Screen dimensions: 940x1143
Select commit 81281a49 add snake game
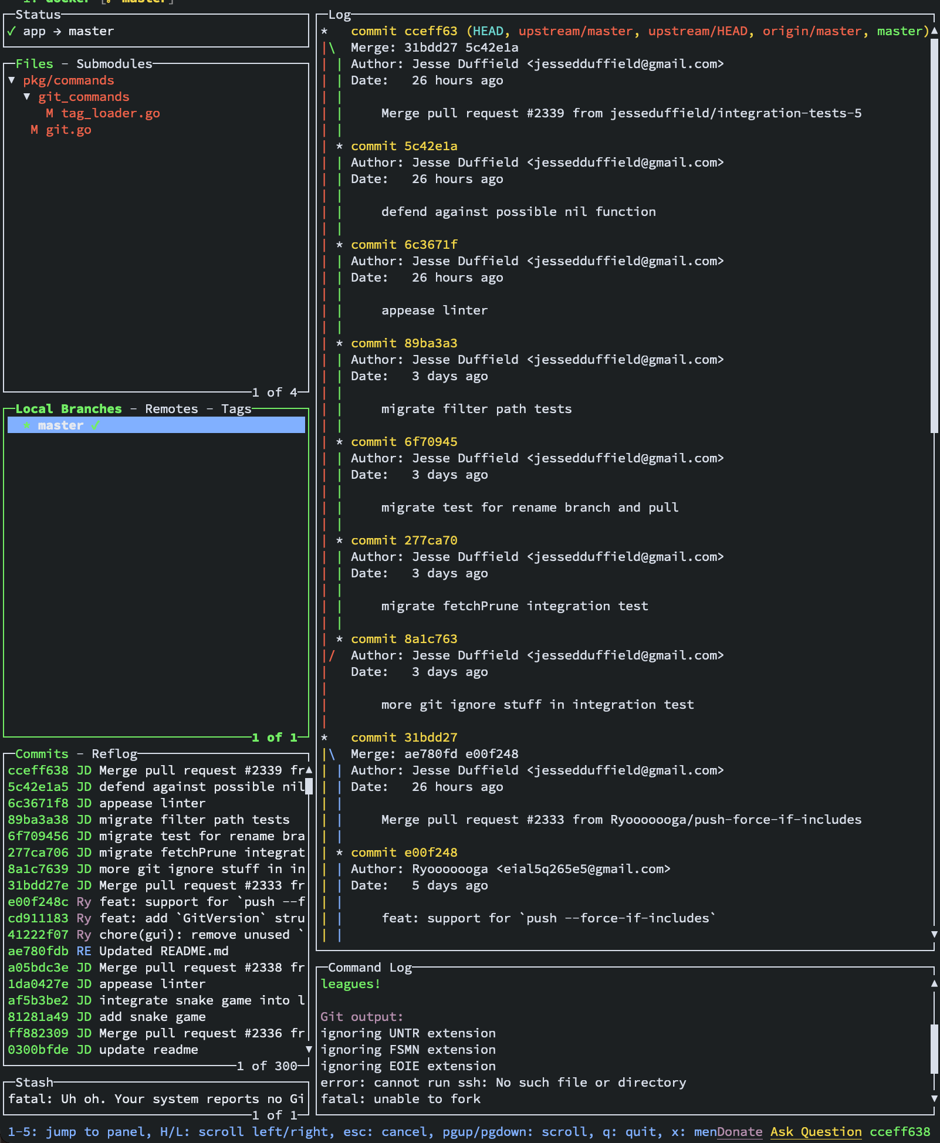click(x=156, y=1017)
